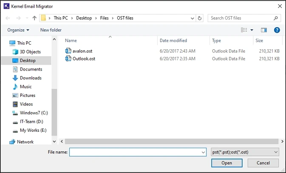286x173 pixels.
Task: Click the search magnifier icon
Action: [276, 18]
